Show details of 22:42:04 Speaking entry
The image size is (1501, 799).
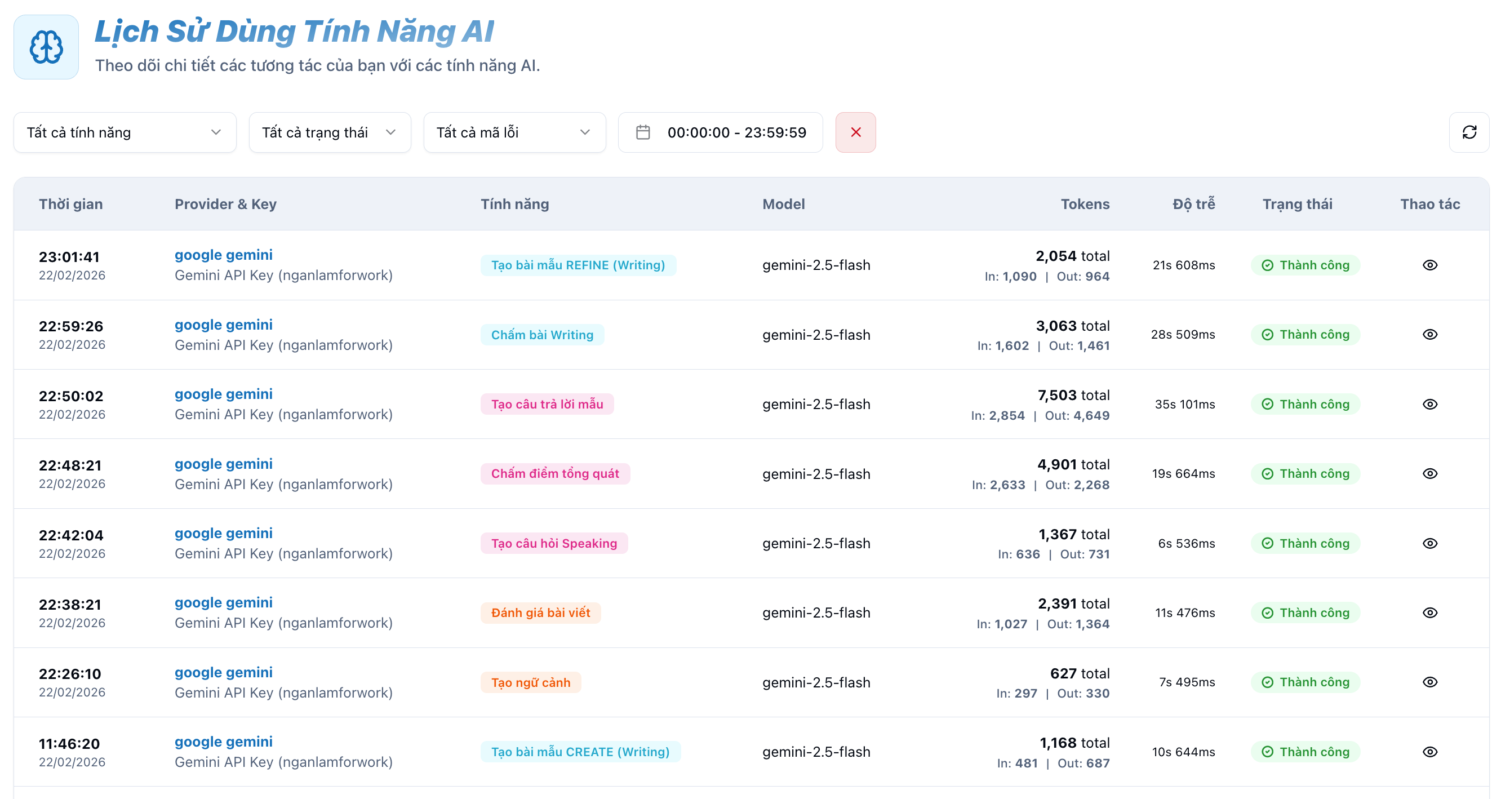[1429, 543]
